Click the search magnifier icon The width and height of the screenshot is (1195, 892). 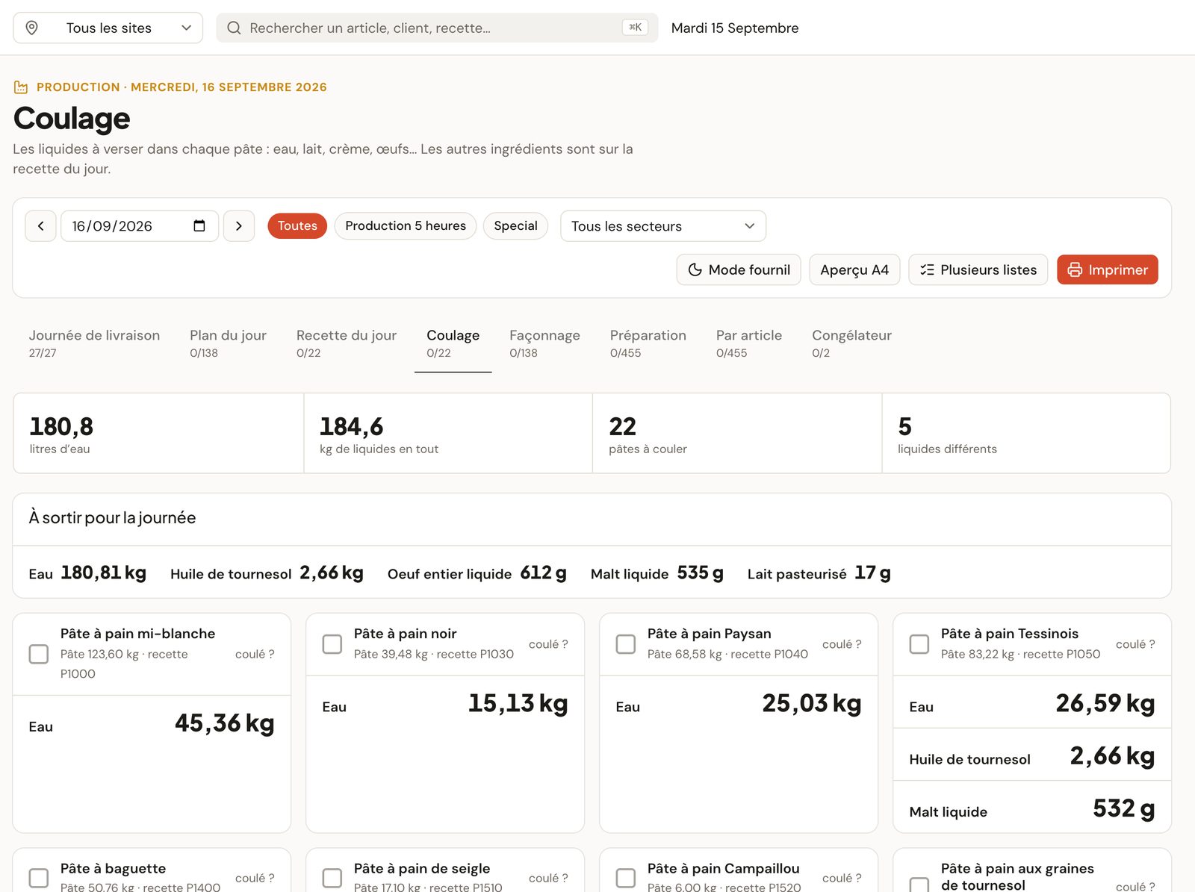(234, 28)
